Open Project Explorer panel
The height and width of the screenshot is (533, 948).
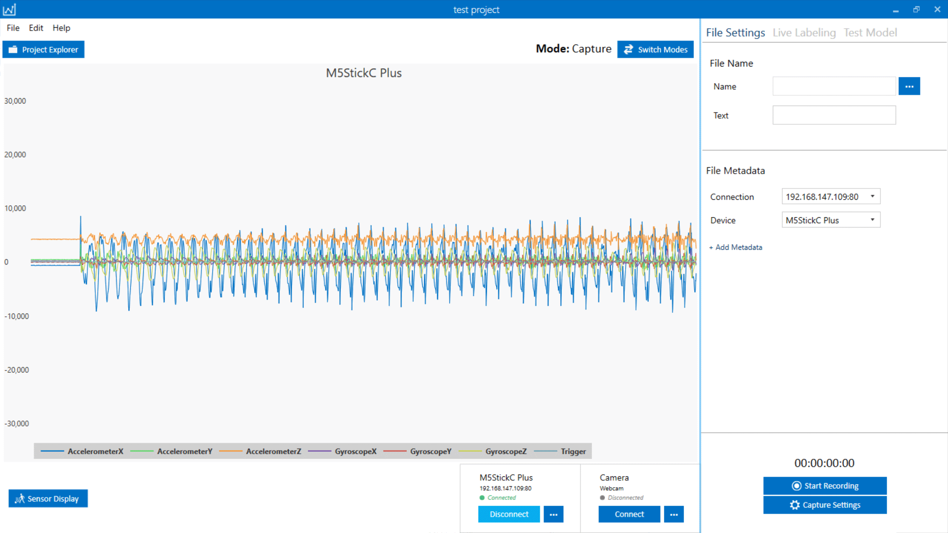click(x=43, y=49)
